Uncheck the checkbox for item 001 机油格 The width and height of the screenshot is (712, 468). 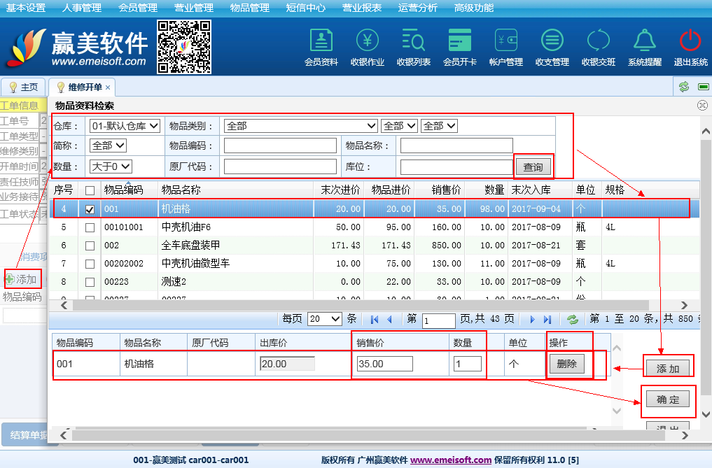(x=90, y=208)
